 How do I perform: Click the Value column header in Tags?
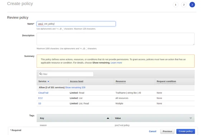pos(118,118)
